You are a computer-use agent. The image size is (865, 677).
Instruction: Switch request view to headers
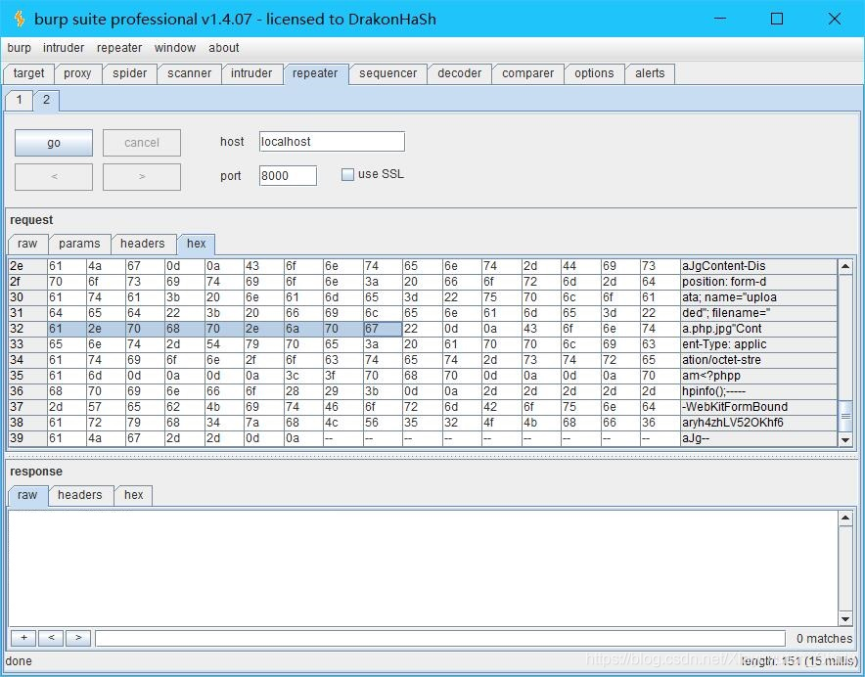[142, 244]
